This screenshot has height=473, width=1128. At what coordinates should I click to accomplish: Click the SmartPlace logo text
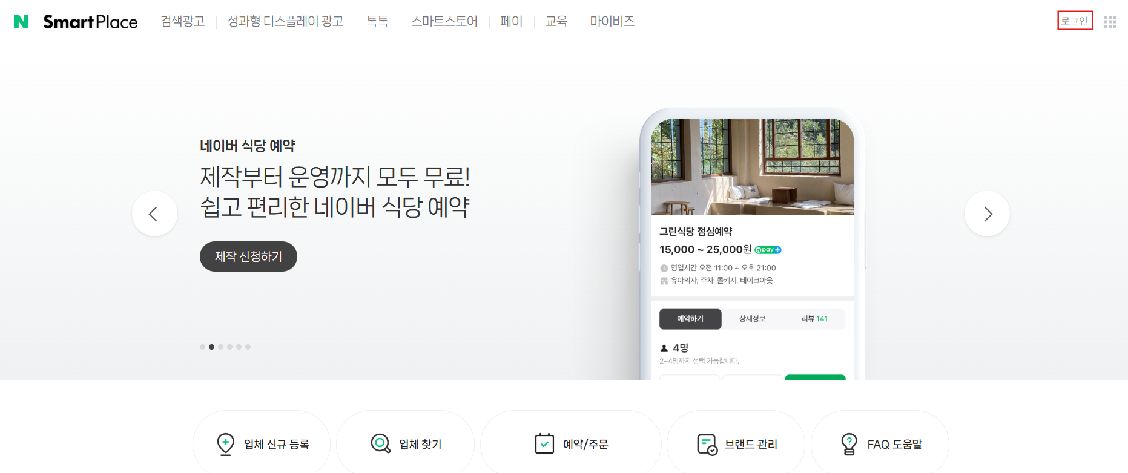pyautogui.click(x=90, y=22)
